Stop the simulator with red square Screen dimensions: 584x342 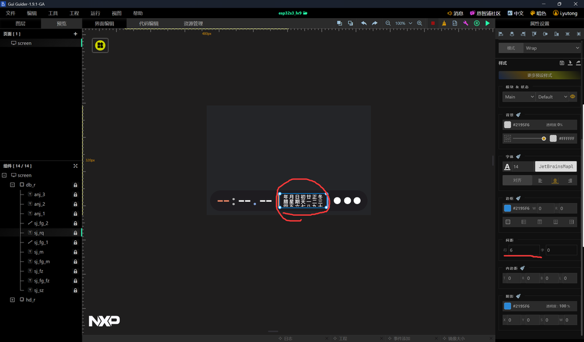pyautogui.click(x=433, y=23)
